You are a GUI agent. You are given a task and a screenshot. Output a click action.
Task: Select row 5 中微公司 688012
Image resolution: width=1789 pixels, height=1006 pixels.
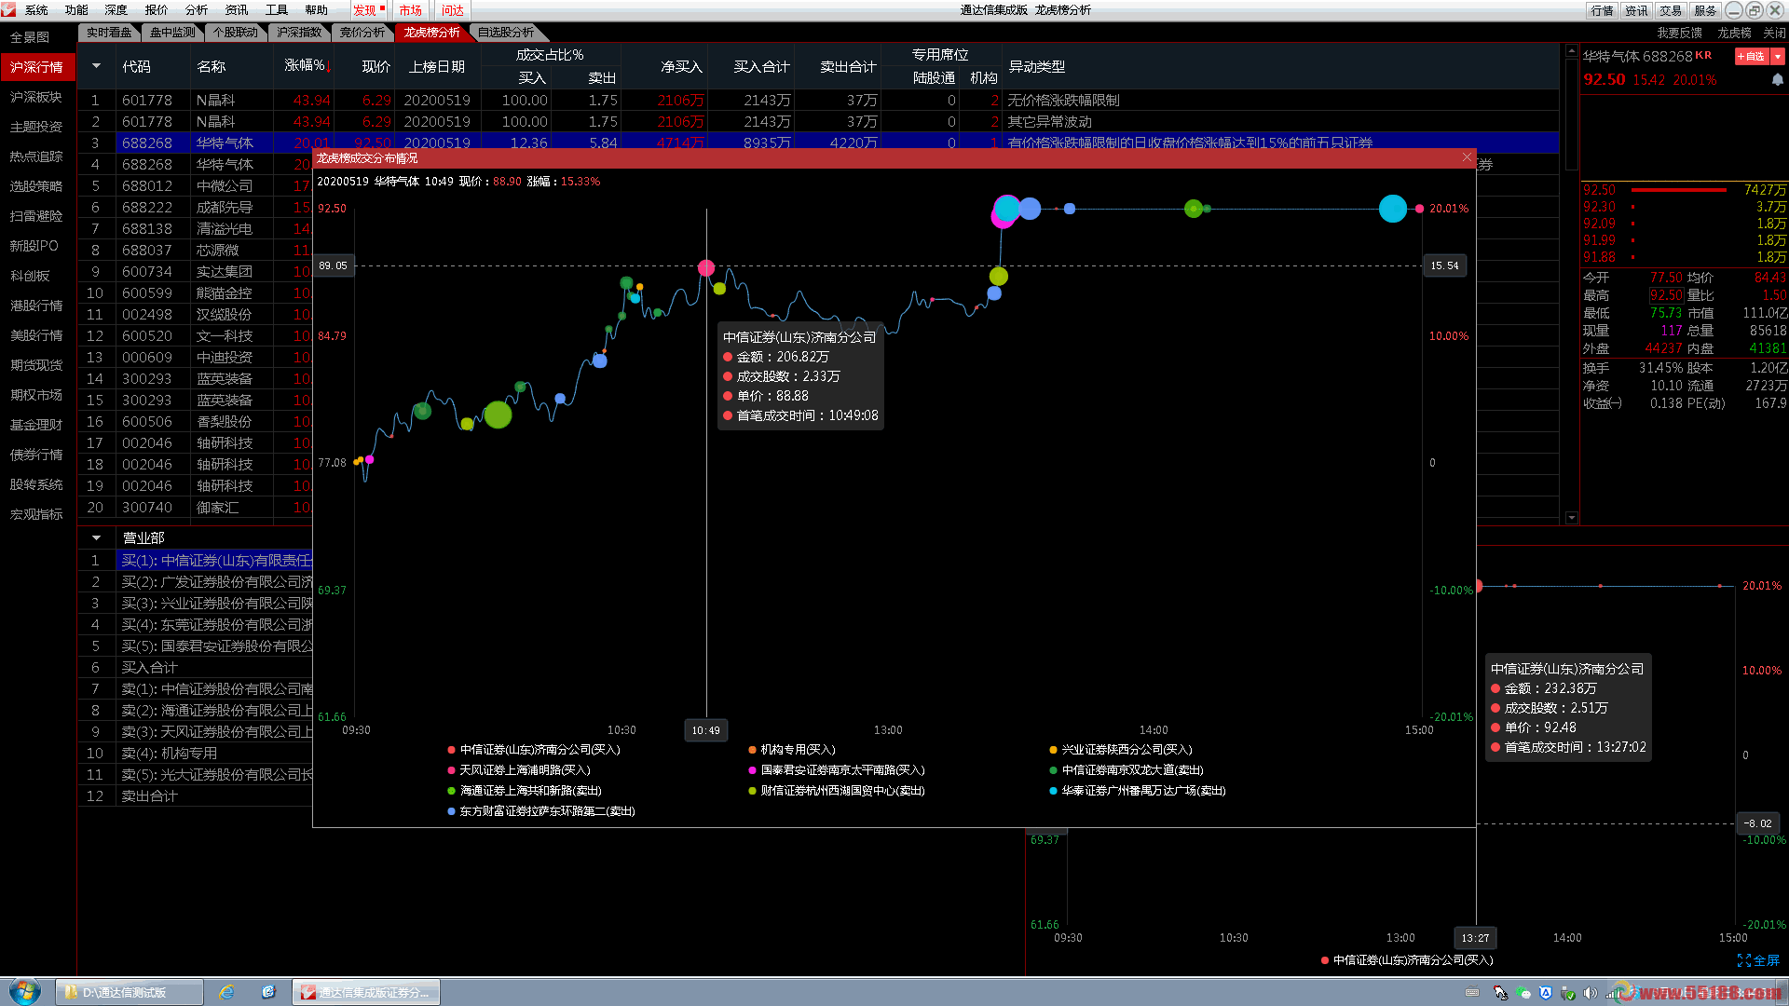click(196, 185)
